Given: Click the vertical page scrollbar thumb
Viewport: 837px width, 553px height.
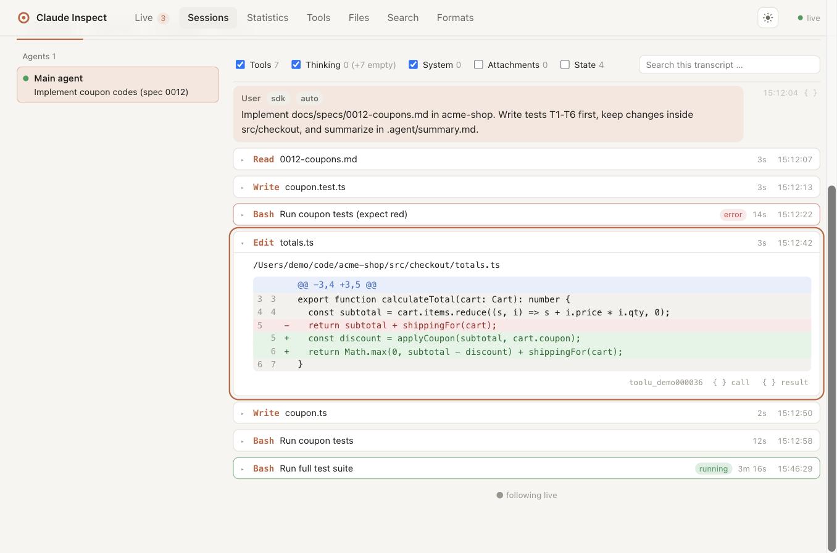Looking at the screenshot, I should 831,367.
